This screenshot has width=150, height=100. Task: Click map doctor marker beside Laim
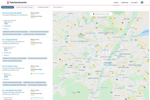click(x=89, y=59)
